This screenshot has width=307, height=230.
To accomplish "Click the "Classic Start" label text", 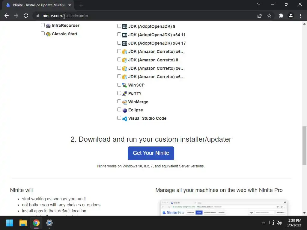I will pyautogui.click(x=65, y=34).
